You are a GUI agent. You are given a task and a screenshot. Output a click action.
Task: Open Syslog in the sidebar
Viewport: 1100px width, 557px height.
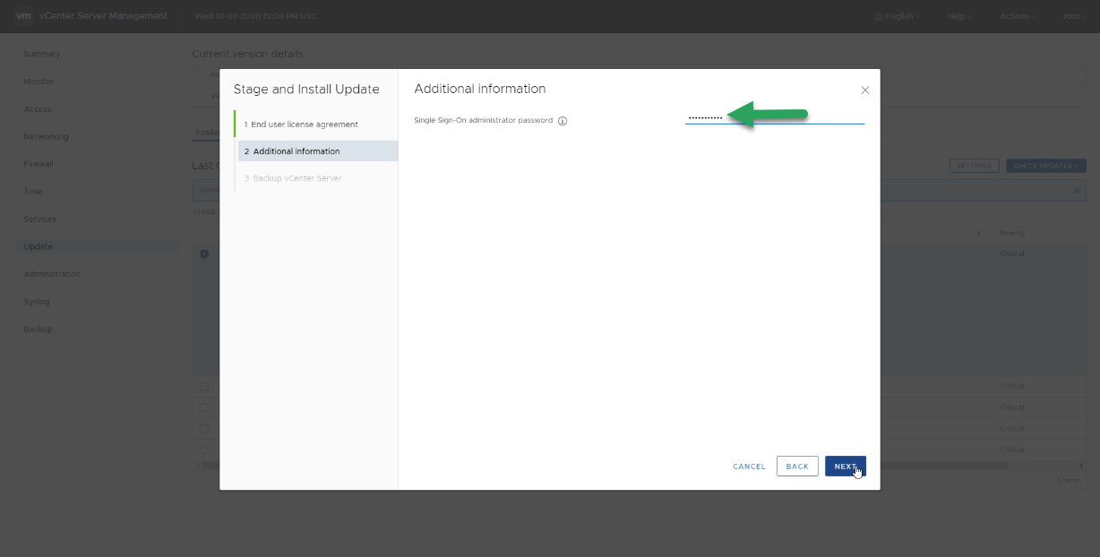(x=37, y=302)
